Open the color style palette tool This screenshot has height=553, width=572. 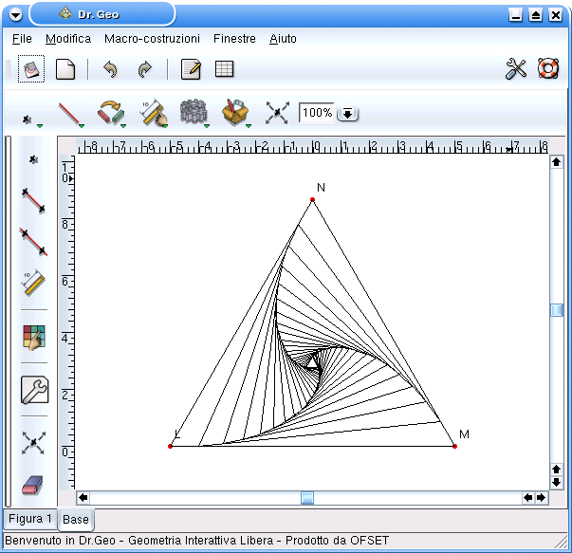click(34, 338)
